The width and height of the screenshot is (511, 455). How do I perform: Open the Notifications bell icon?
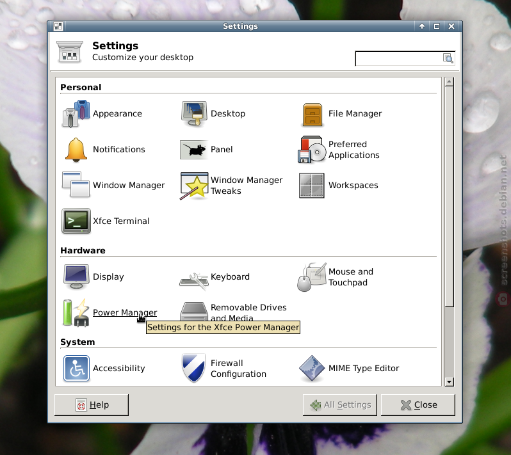[76, 150]
